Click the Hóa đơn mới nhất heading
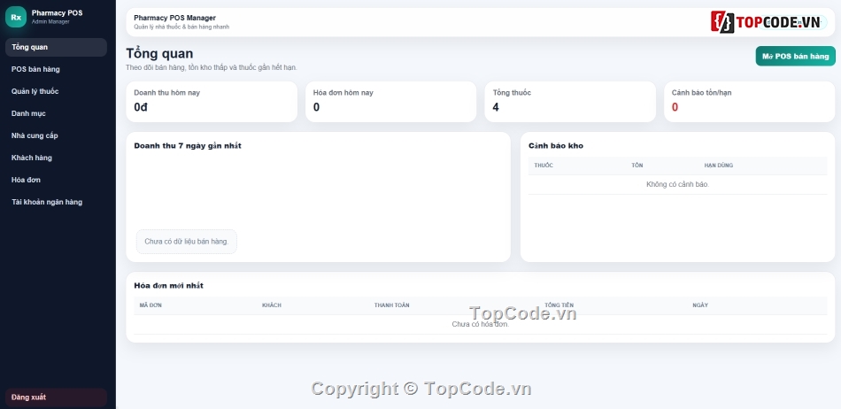The height and width of the screenshot is (409, 841). pos(168,286)
